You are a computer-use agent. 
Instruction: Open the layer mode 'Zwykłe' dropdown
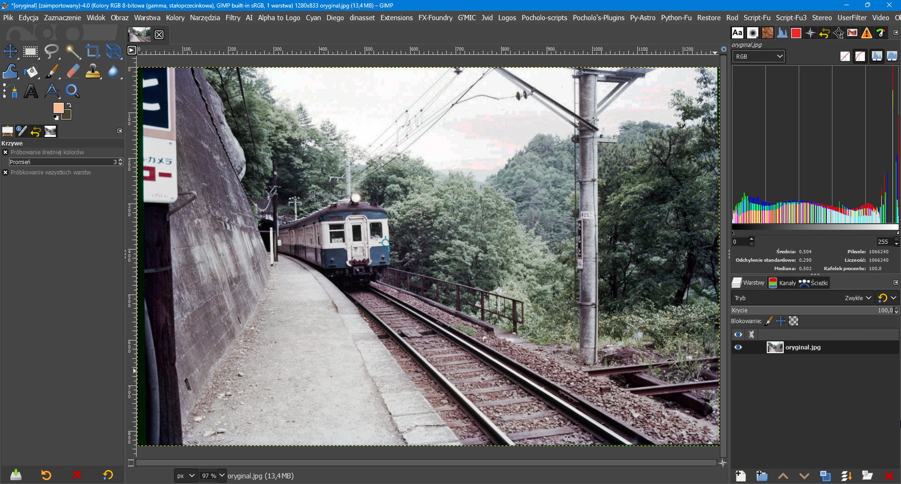pos(858,298)
